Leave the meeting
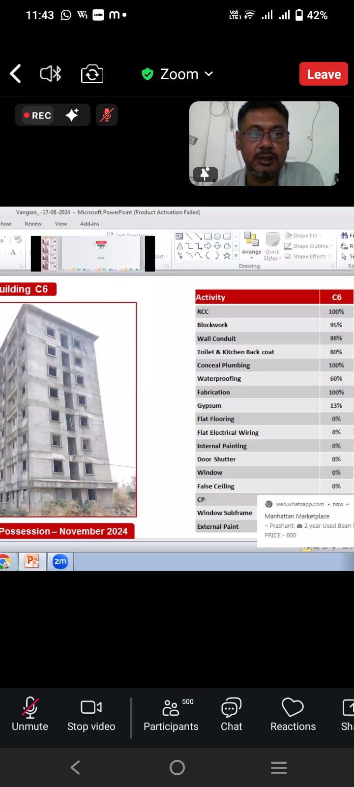The width and height of the screenshot is (354, 787). (x=324, y=74)
